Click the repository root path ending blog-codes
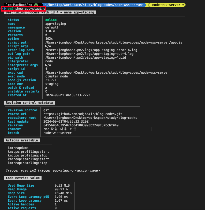Screen dimensions: 205x210 pyautogui.click(x=90, y=118)
